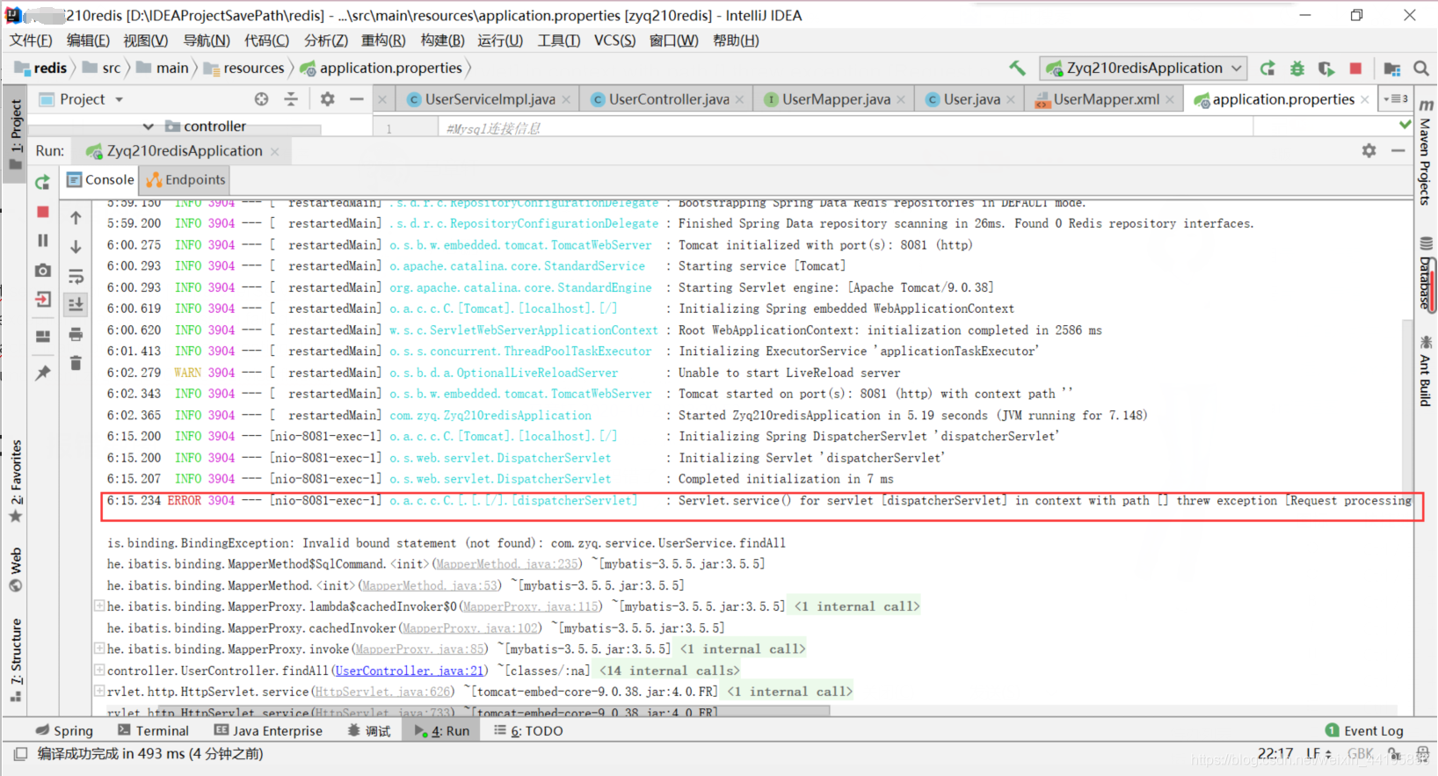Toggle tool window buttons at the status bar corner
Image resolution: width=1438 pixels, height=776 pixels.
[x=19, y=754]
